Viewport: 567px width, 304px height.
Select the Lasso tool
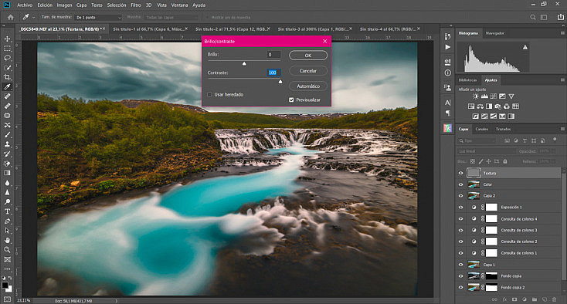7,58
